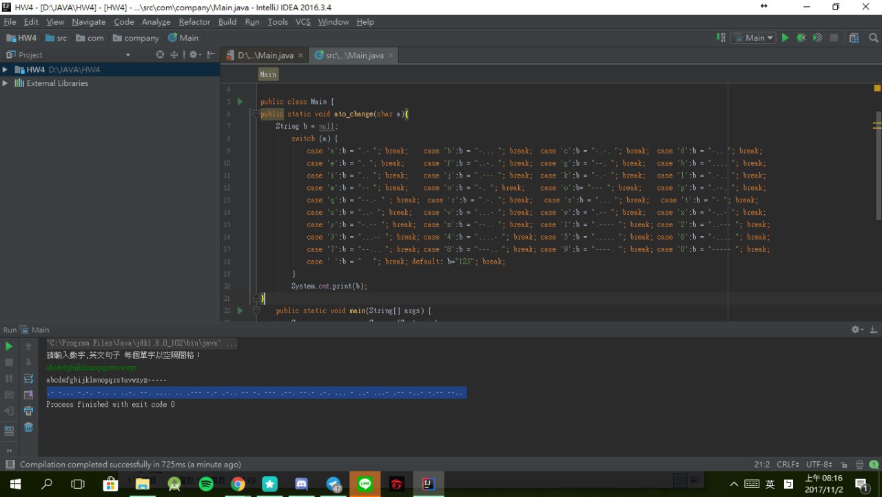Run Main with Coverage
The width and height of the screenshot is (882, 497).
coord(817,38)
